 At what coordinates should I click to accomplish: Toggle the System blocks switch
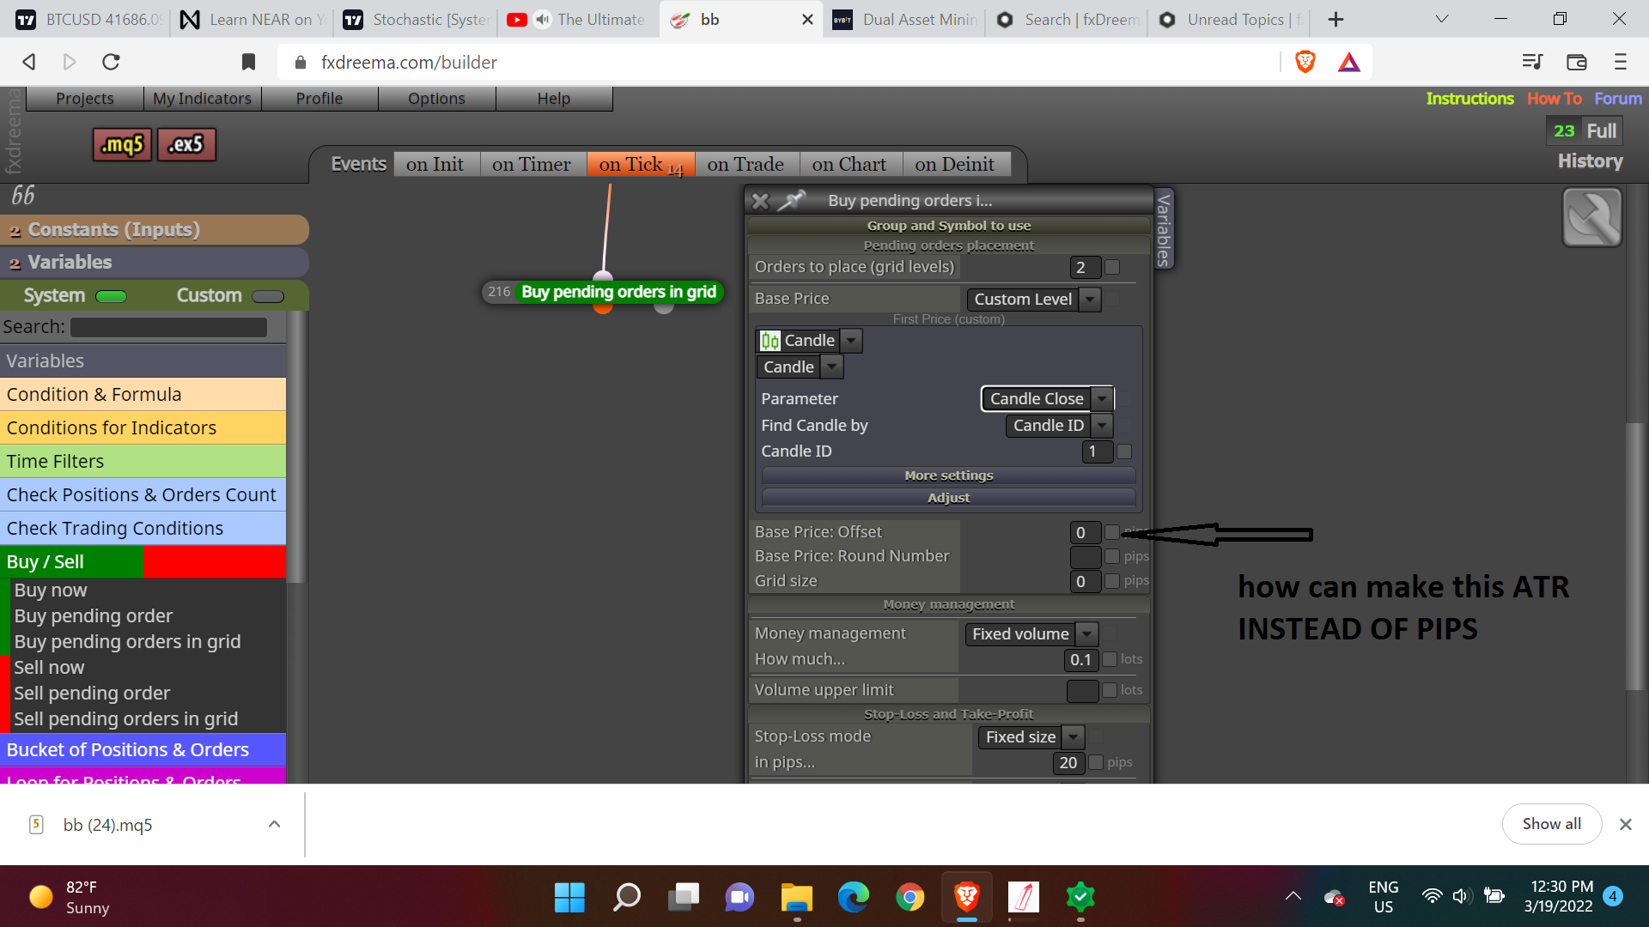coord(112,296)
